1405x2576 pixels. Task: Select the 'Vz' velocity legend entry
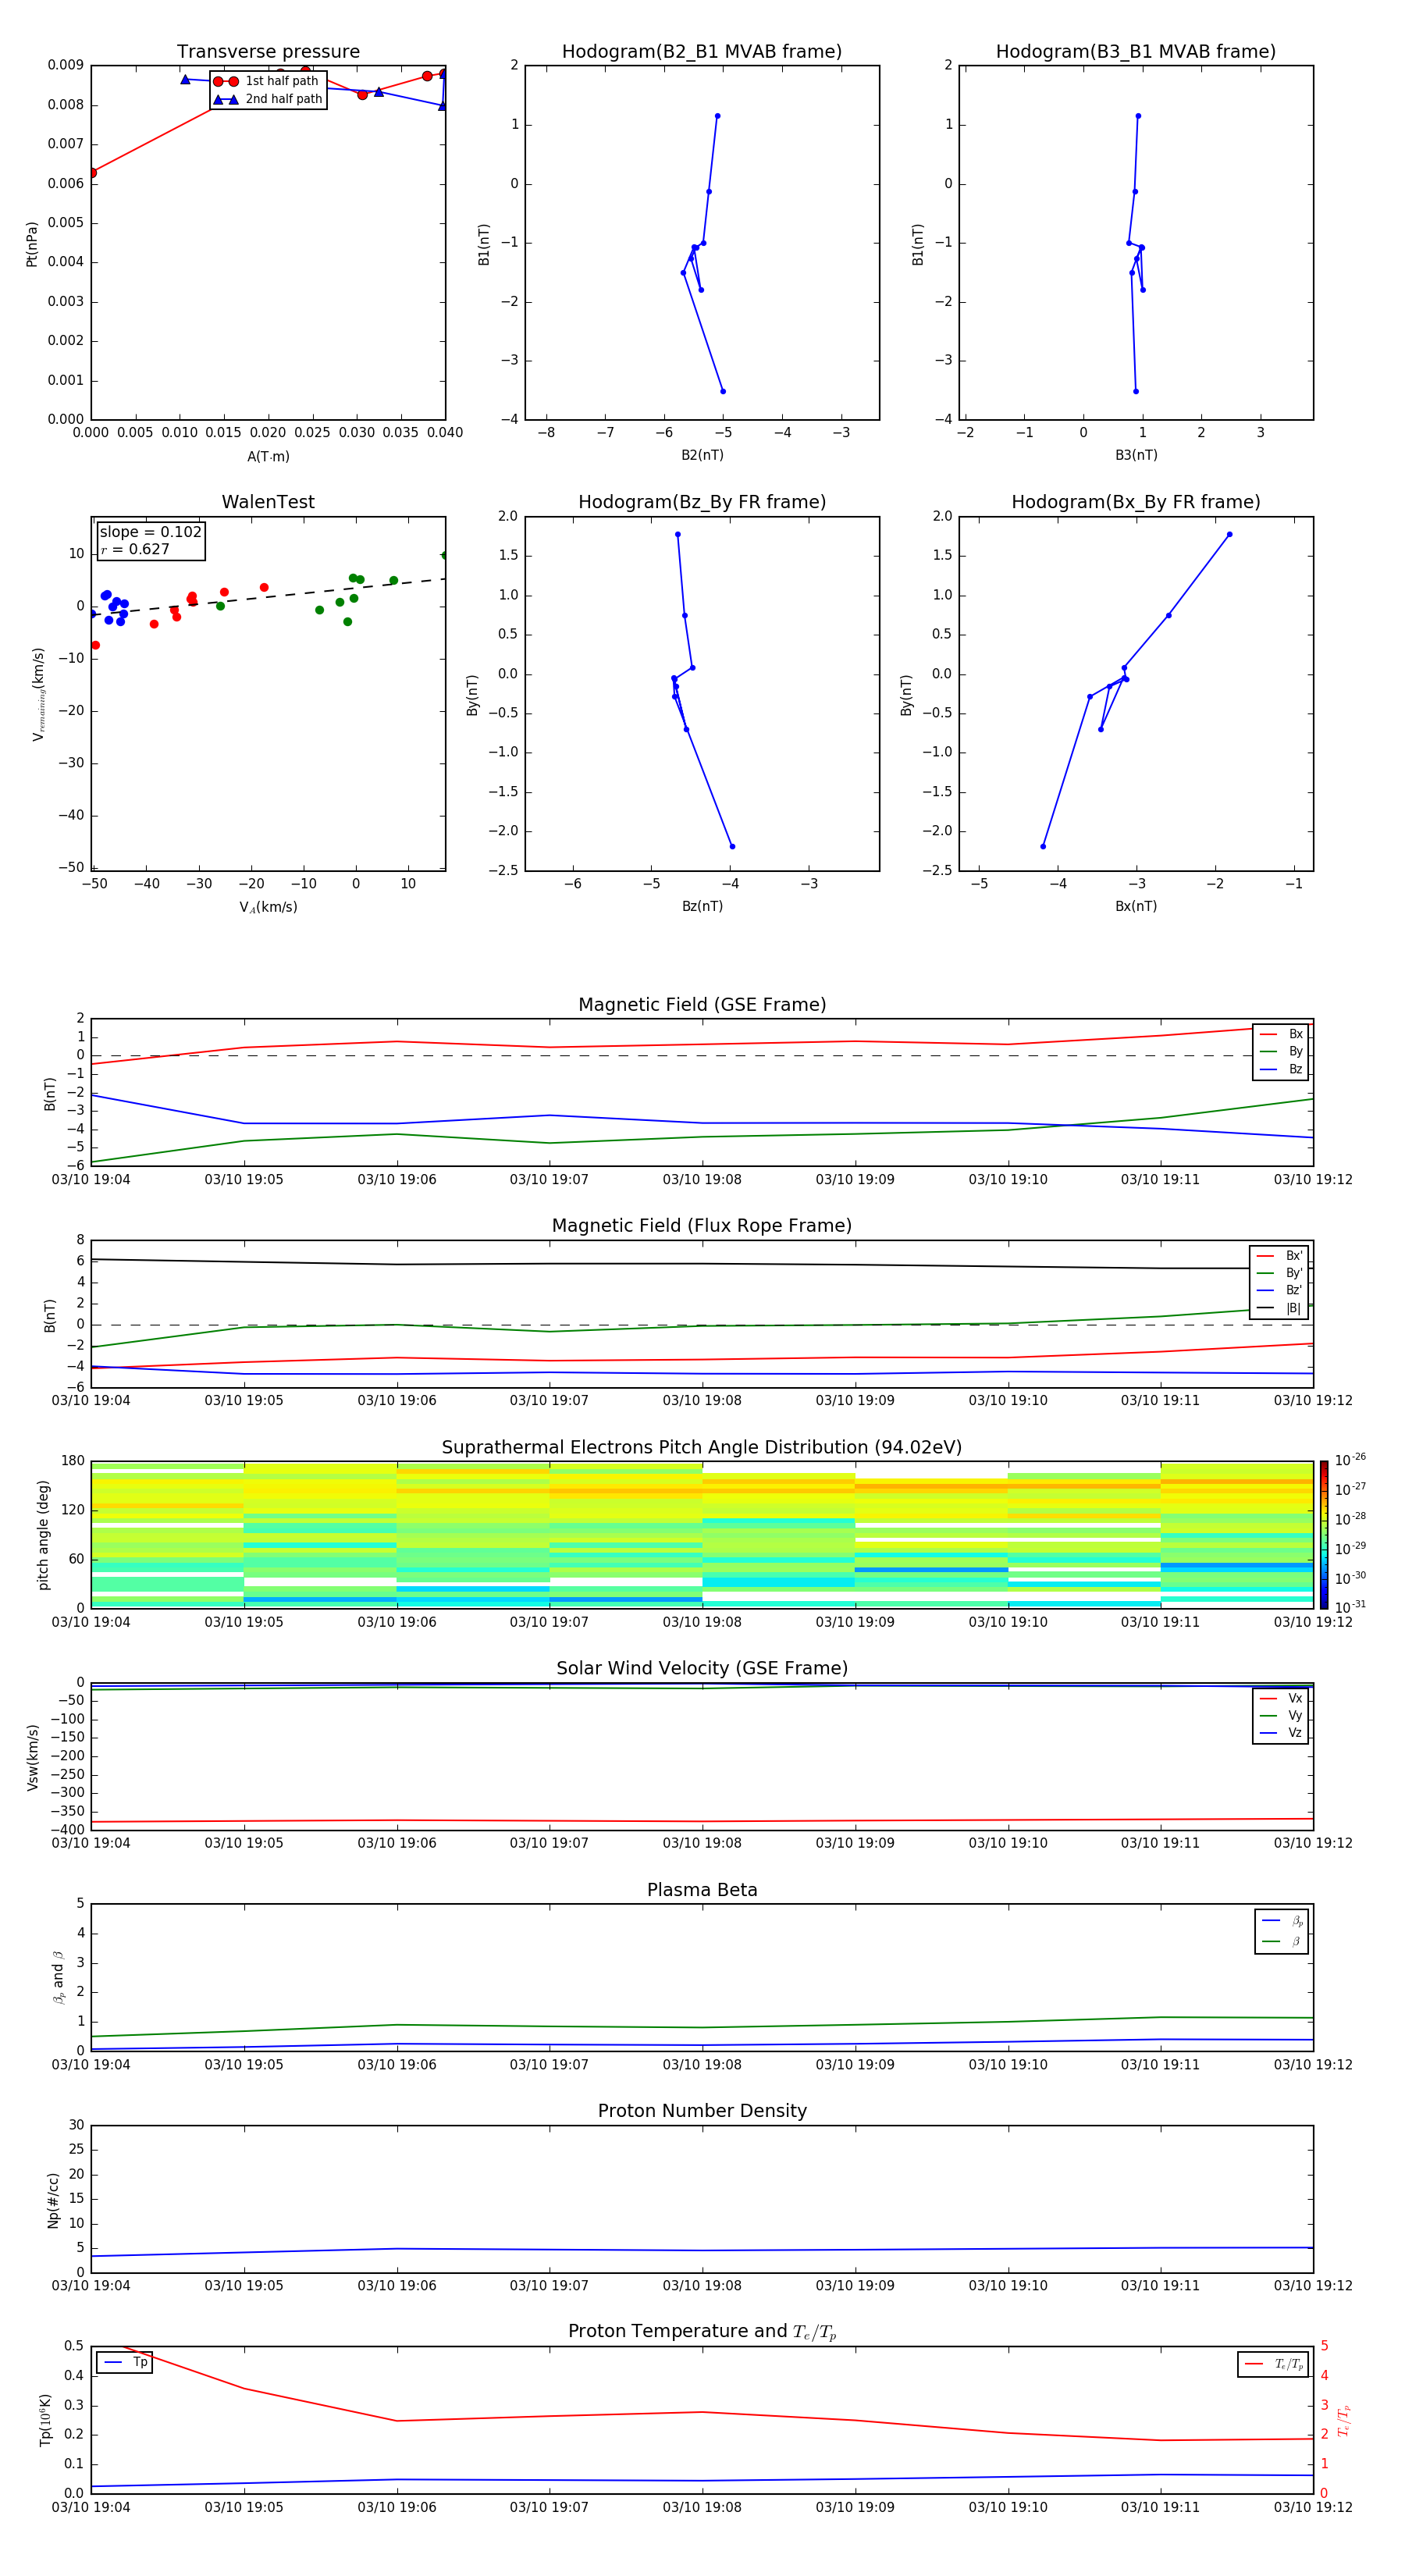pyautogui.click(x=1281, y=1733)
